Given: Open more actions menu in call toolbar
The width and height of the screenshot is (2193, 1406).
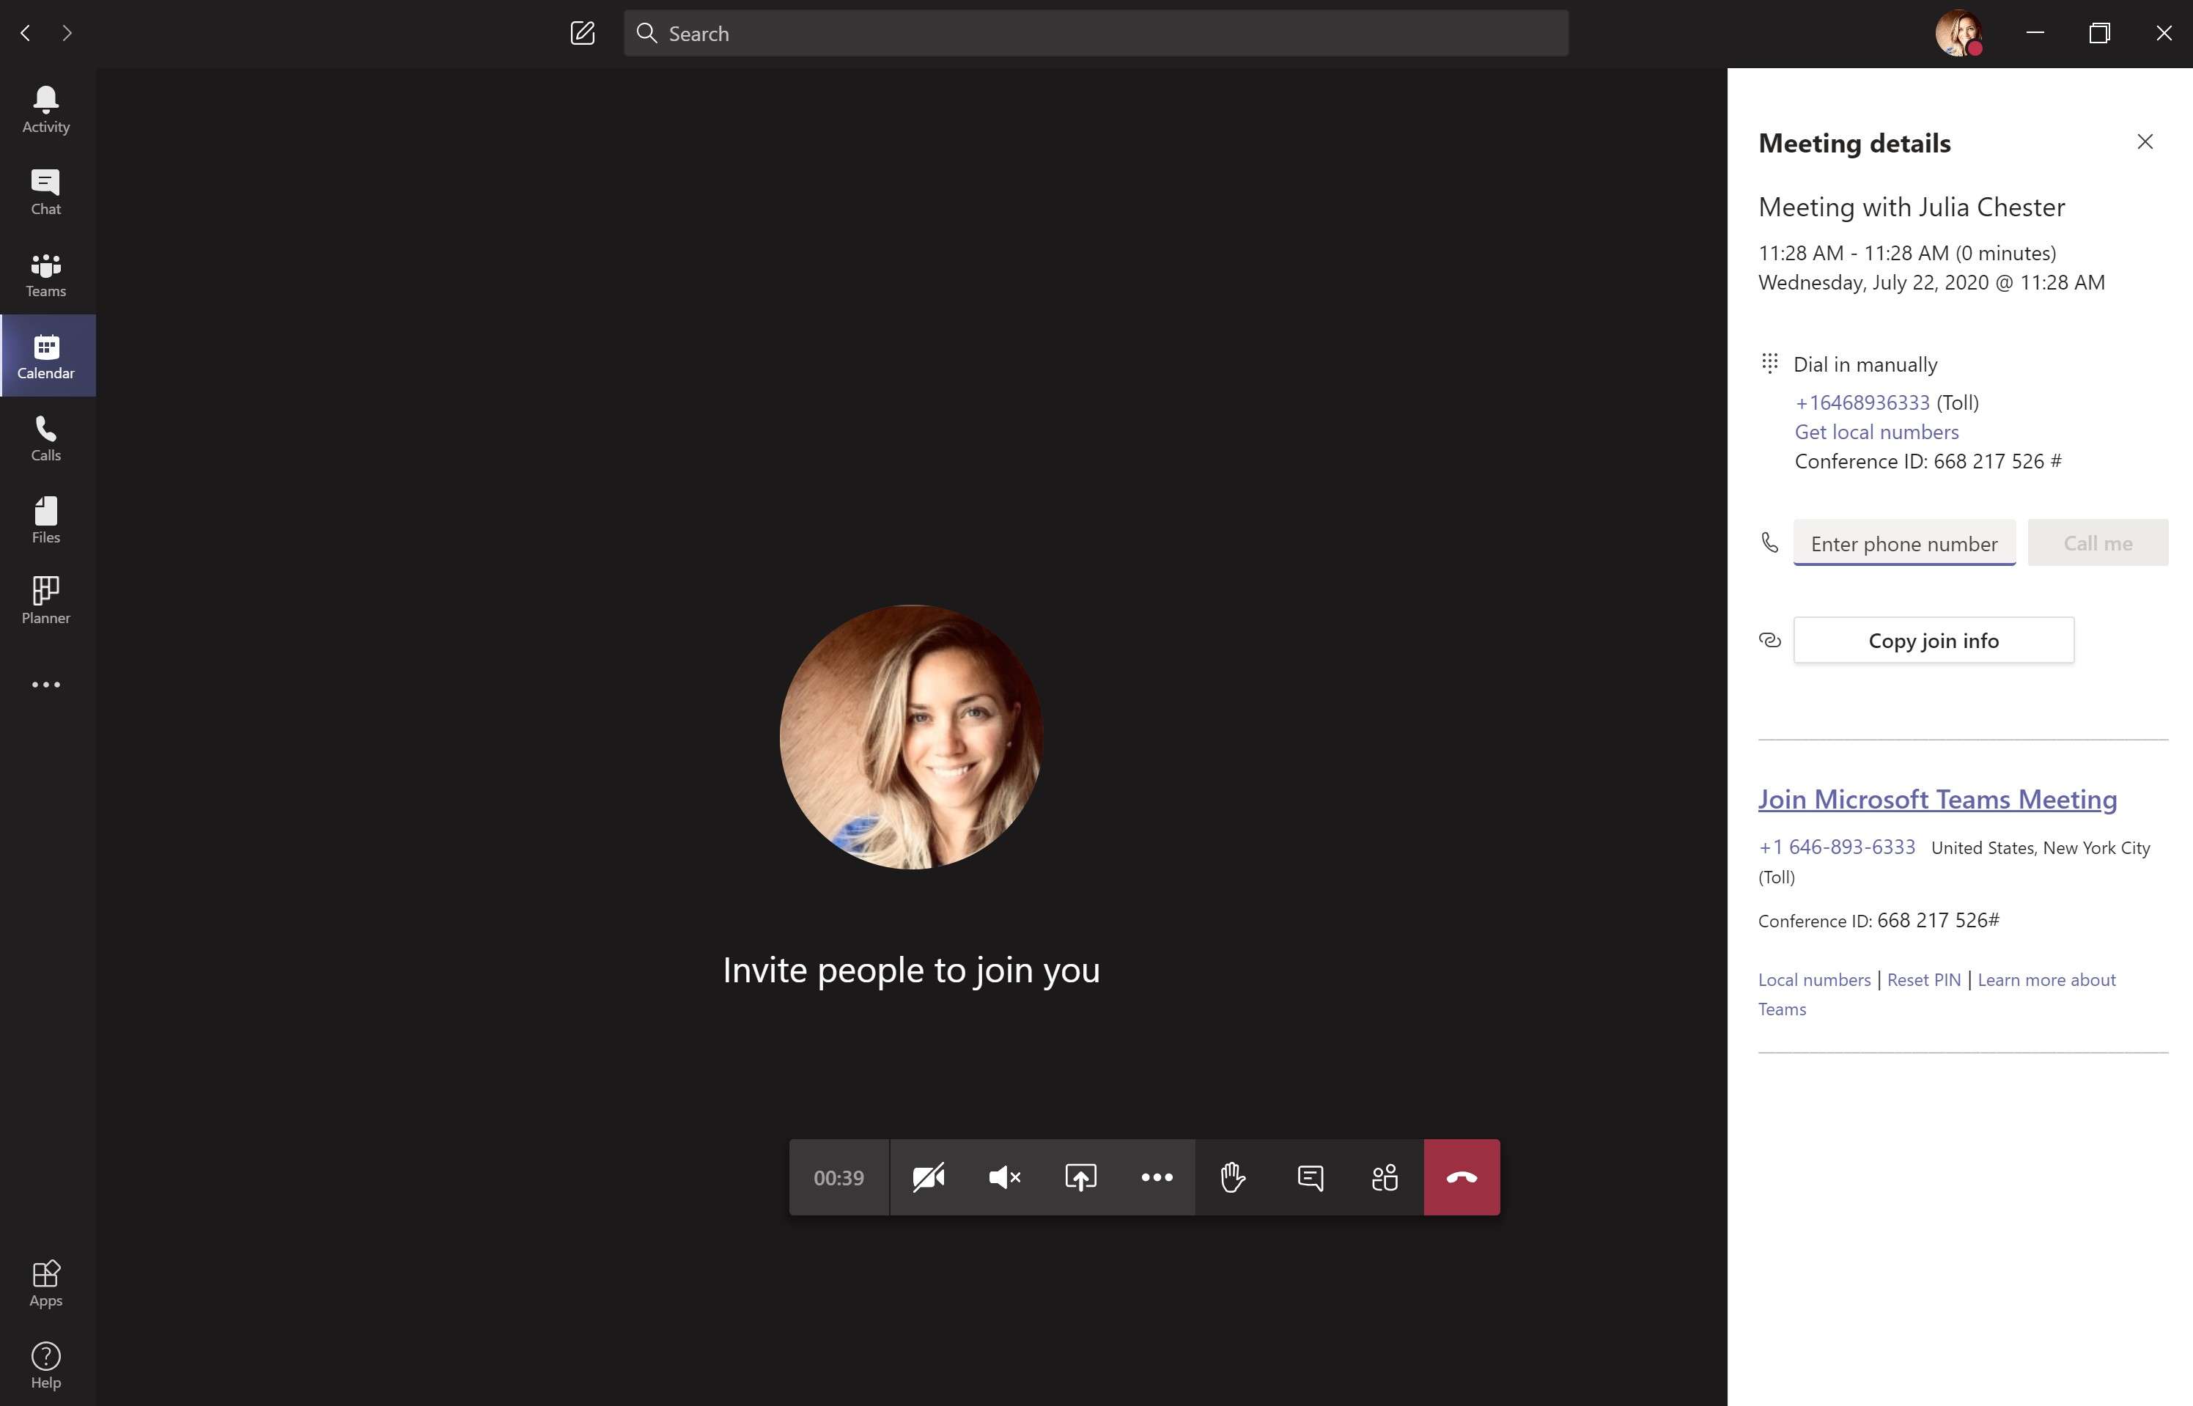Looking at the screenshot, I should [x=1157, y=1177].
